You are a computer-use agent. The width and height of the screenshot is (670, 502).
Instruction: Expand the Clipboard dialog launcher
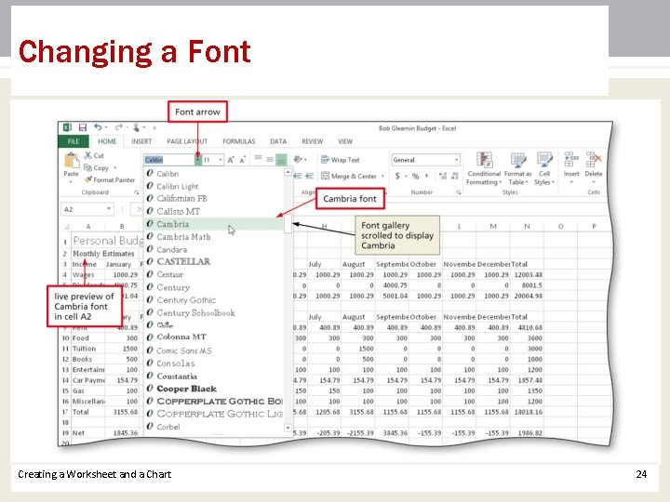click(x=136, y=192)
